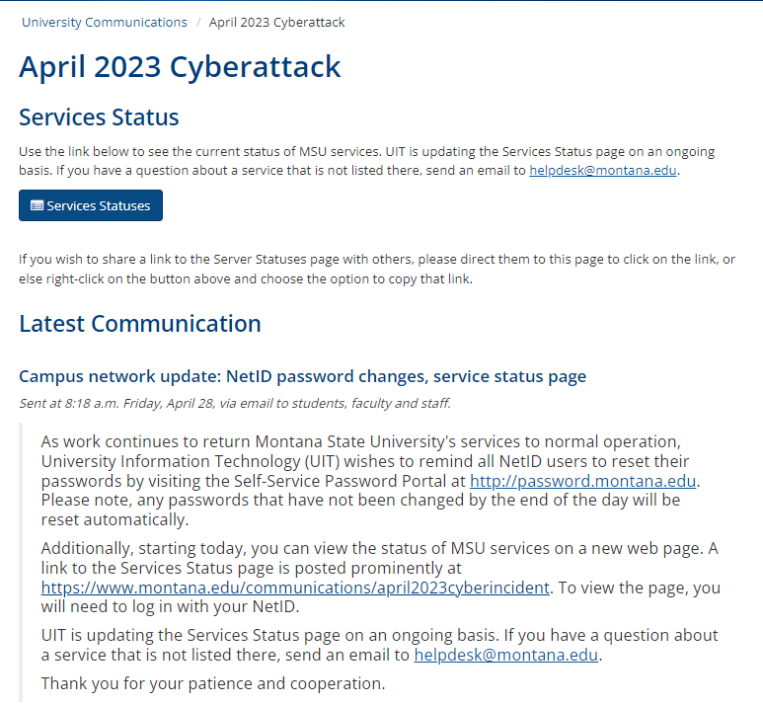The image size is (763, 706).
Task: Click the 'April 2023 Cyberattack' main heading
Action: (x=180, y=67)
